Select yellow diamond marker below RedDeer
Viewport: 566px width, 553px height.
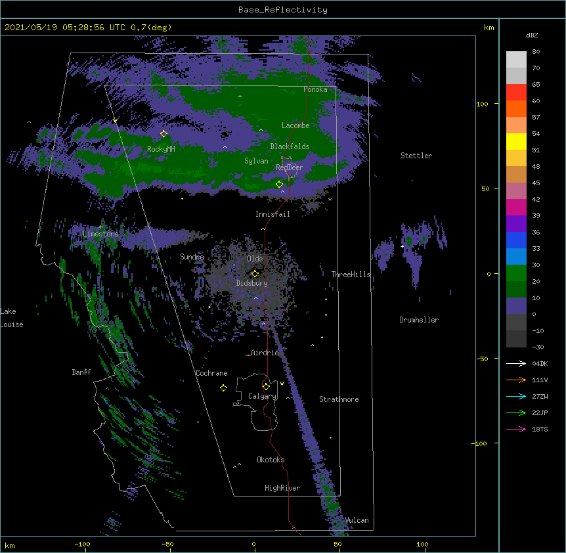pyautogui.click(x=279, y=185)
